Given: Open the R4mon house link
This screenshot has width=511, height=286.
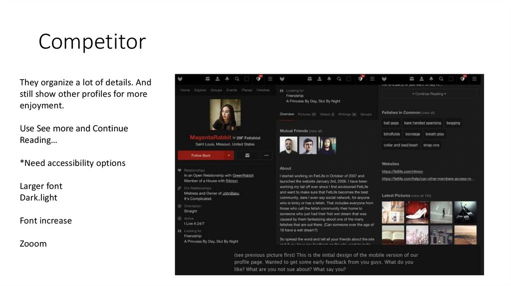Looking at the screenshot, I should coord(232,181).
